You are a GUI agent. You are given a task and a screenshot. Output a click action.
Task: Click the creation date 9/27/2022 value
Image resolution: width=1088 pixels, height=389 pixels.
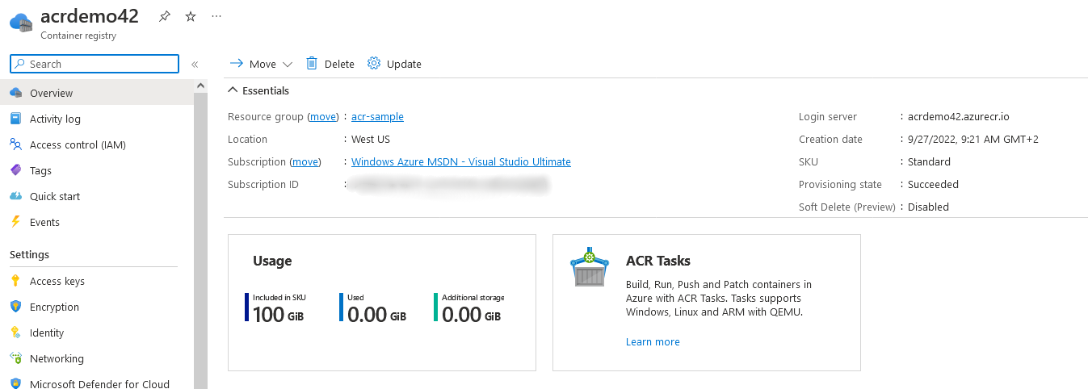tap(973, 139)
